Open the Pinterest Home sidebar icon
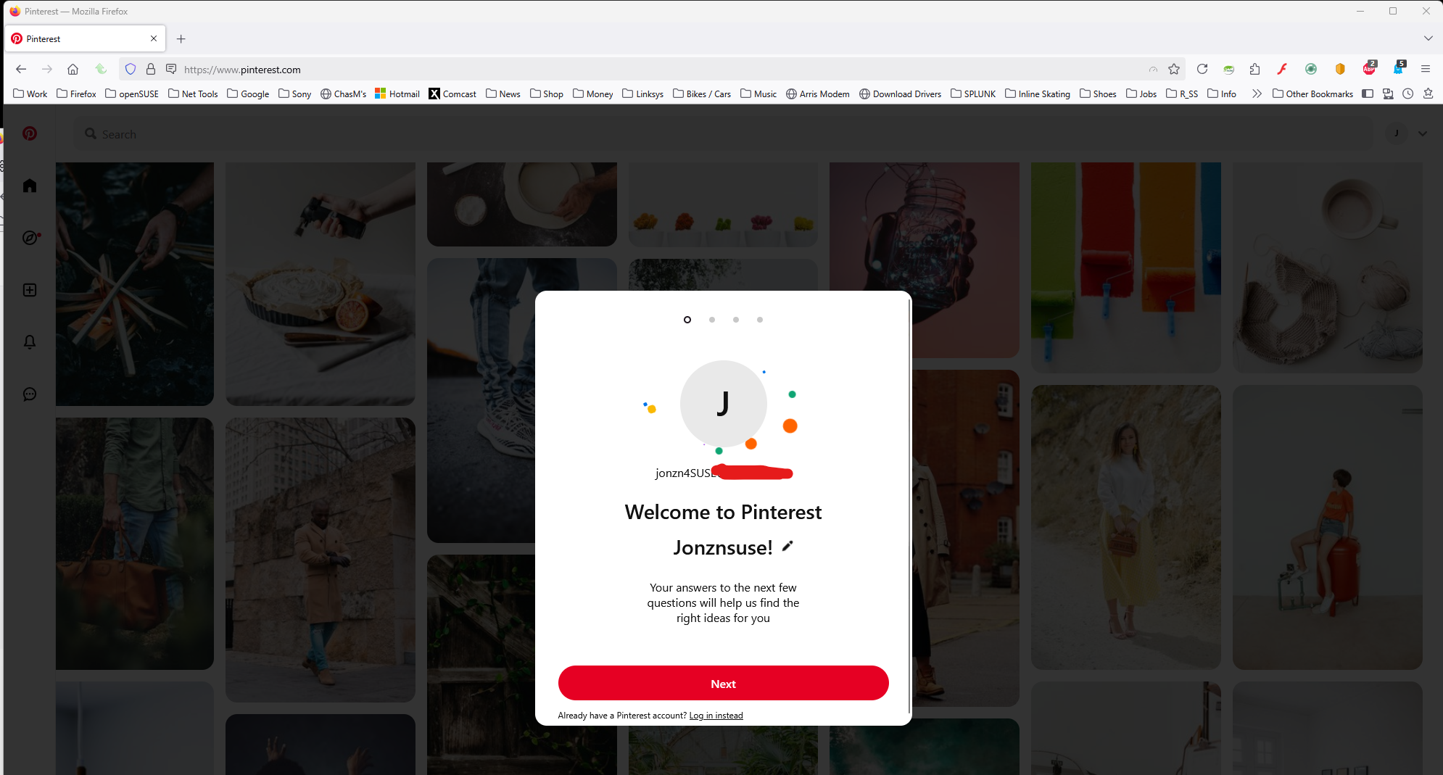The width and height of the screenshot is (1443, 775). [x=30, y=186]
